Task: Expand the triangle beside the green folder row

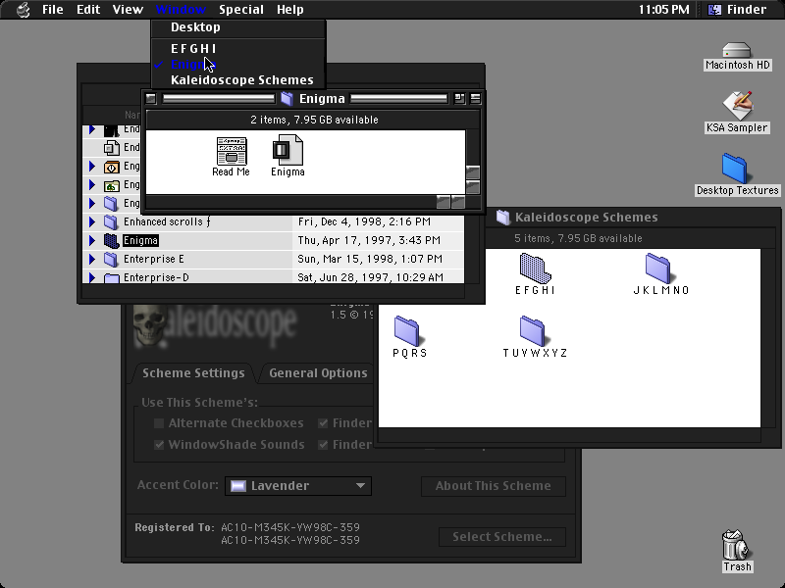Action: click(92, 184)
